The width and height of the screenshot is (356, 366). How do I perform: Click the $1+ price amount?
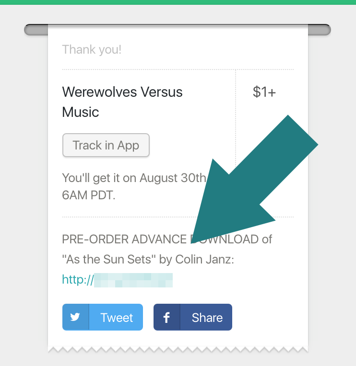point(264,92)
